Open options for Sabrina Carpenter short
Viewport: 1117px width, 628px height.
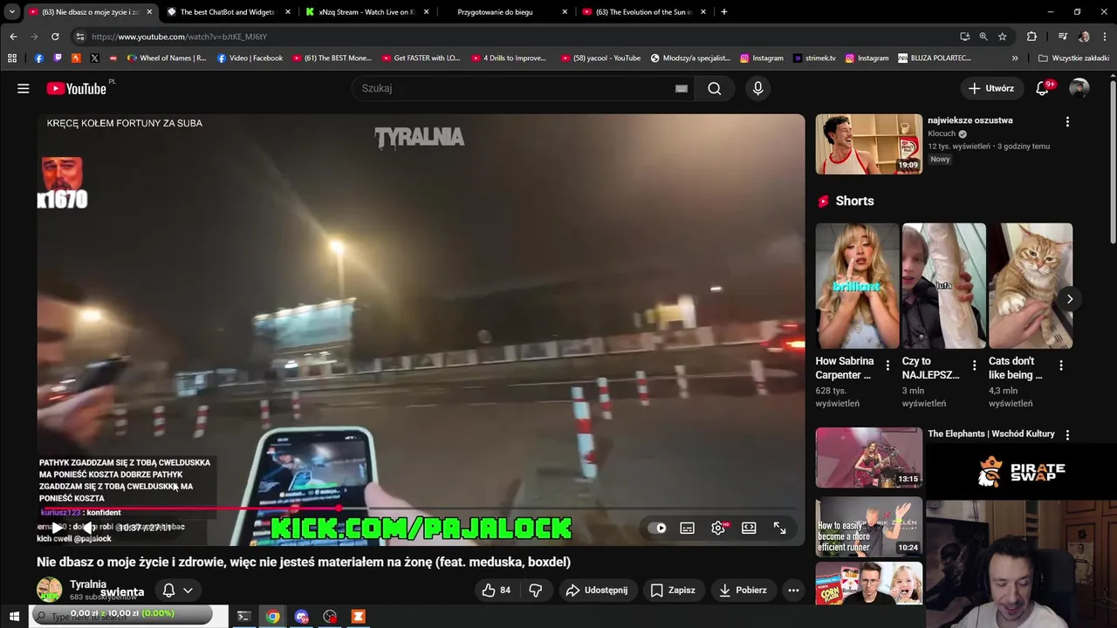[887, 365]
